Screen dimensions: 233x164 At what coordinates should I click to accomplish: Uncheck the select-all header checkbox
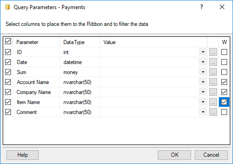(x=8, y=41)
